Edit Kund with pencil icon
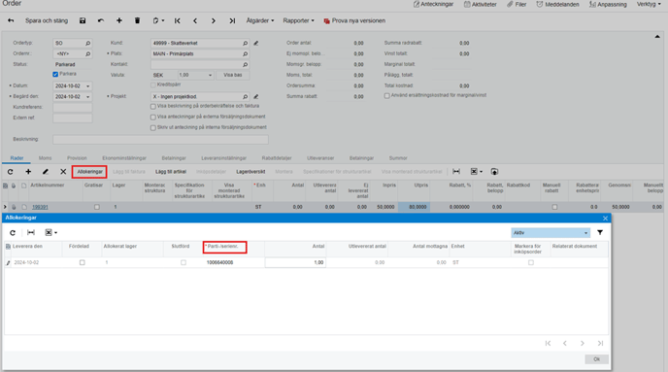The image size is (668, 372). [x=256, y=43]
